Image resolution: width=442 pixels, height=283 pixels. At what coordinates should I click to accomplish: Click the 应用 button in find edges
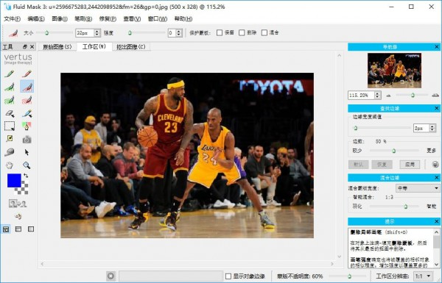pos(410,165)
